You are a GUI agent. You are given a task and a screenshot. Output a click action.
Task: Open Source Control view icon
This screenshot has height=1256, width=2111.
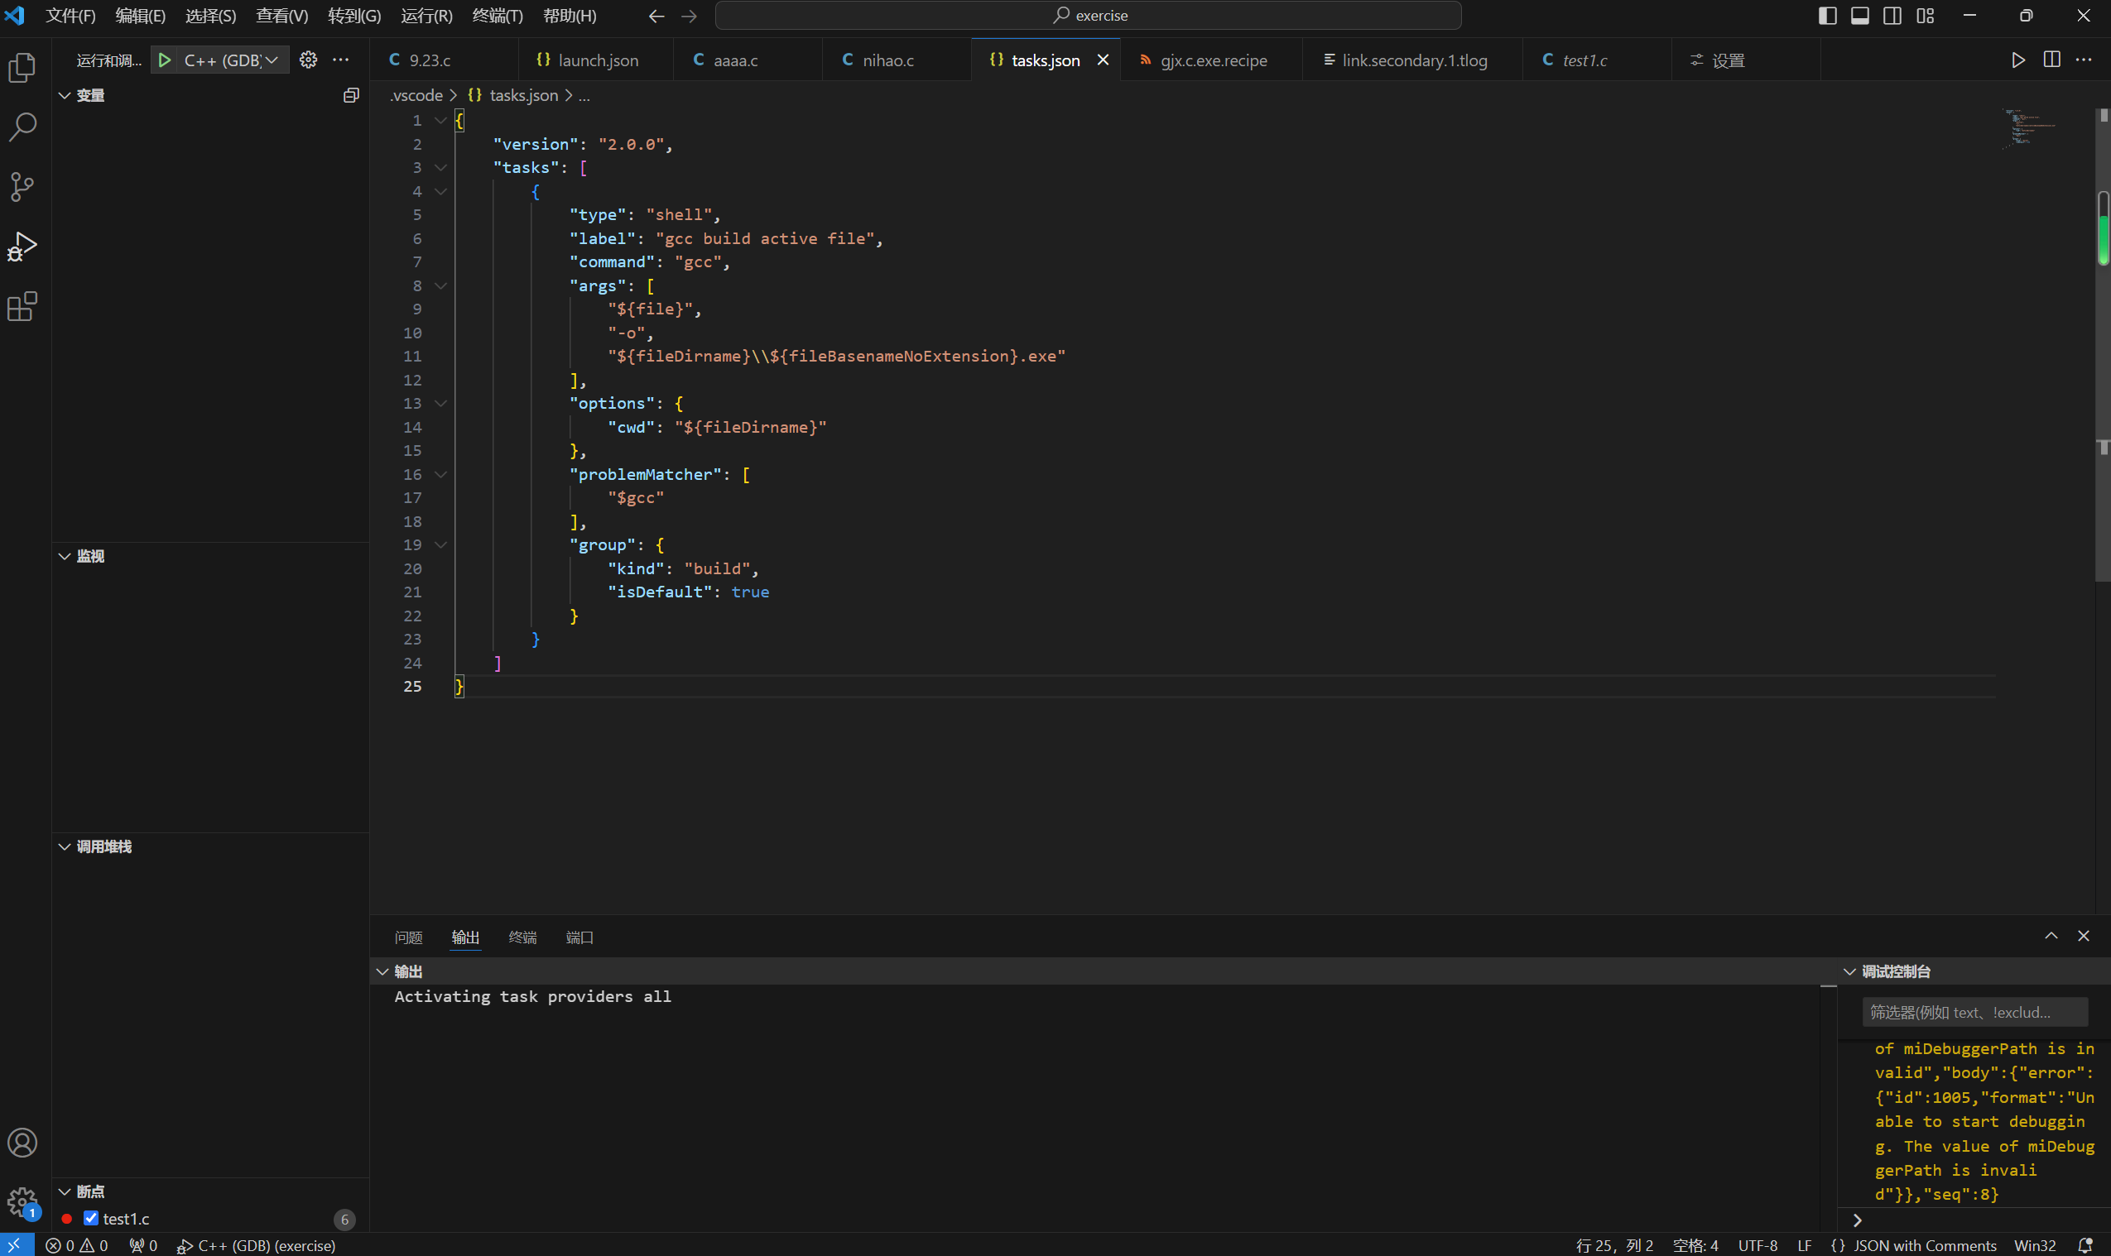(x=22, y=187)
